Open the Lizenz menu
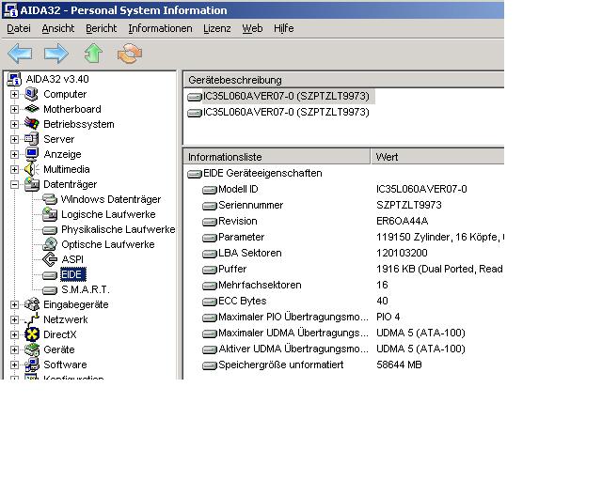 pyautogui.click(x=217, y=28)
